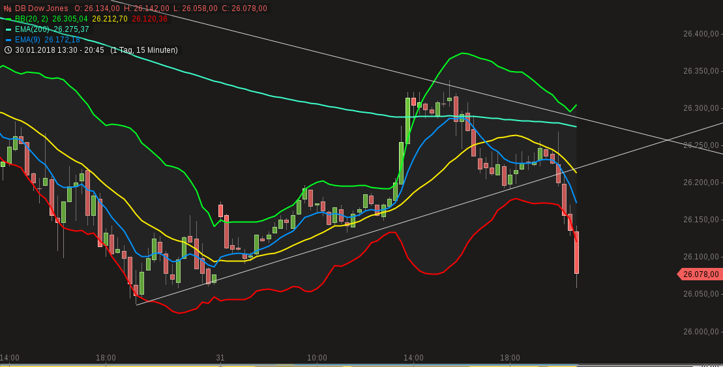Select the EMA(9) indicator label
Viewport: 723px width, 367px height.
point(27,40)
